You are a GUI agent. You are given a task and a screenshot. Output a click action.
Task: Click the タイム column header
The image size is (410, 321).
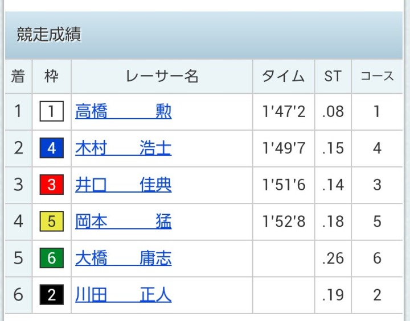click(284, 77)
